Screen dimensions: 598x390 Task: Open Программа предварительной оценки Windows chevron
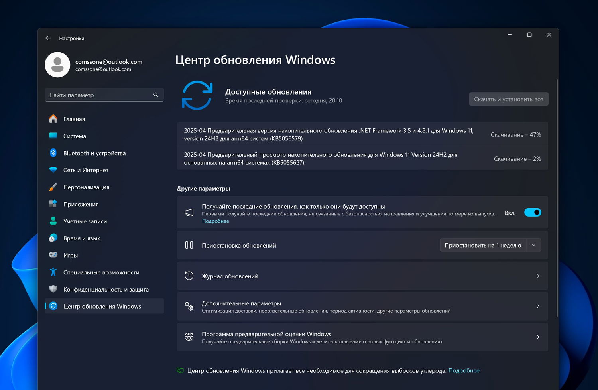click(x=538, y=337)
